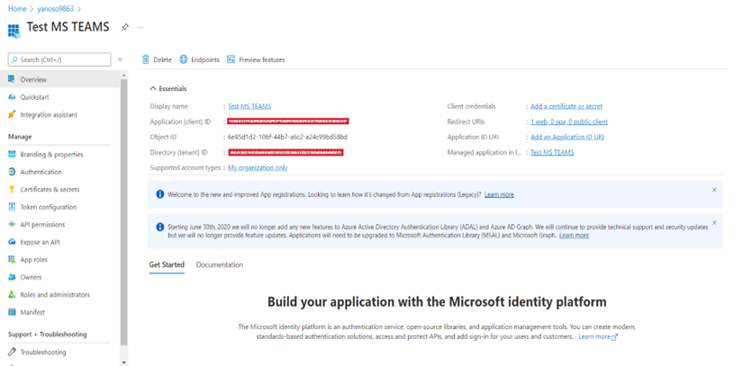Image resolution: width=743 pixels, height=366 pixels.
Task: Dismiss the new App registrations welcome banner
Action: tap(714, 190)
